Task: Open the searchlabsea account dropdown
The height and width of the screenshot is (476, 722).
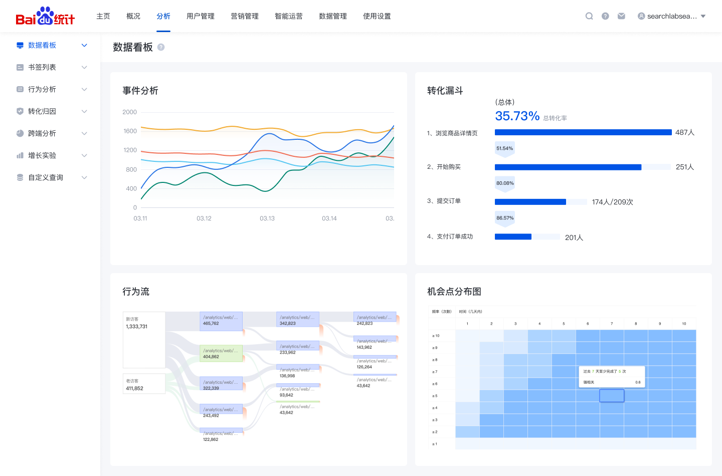Action: [x=672, y=16]
